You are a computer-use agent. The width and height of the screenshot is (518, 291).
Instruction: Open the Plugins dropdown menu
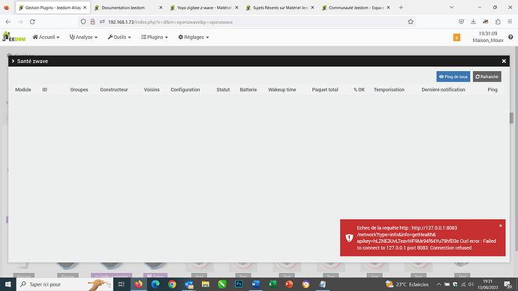pyautogui.click(x=155, y=37)
